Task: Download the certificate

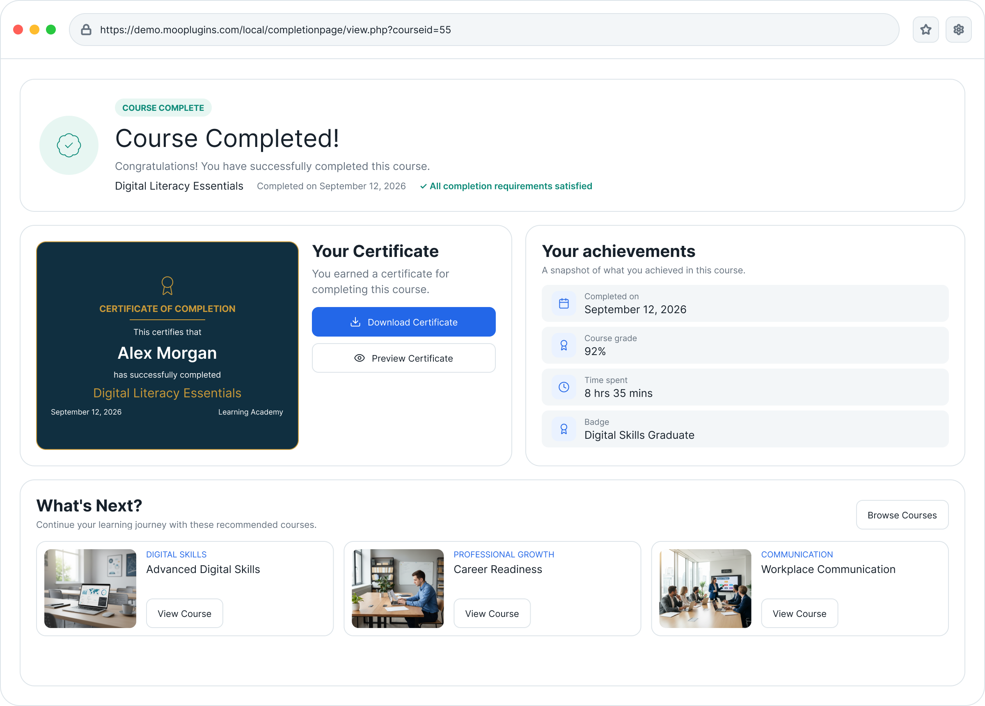Action: point(403,322)
